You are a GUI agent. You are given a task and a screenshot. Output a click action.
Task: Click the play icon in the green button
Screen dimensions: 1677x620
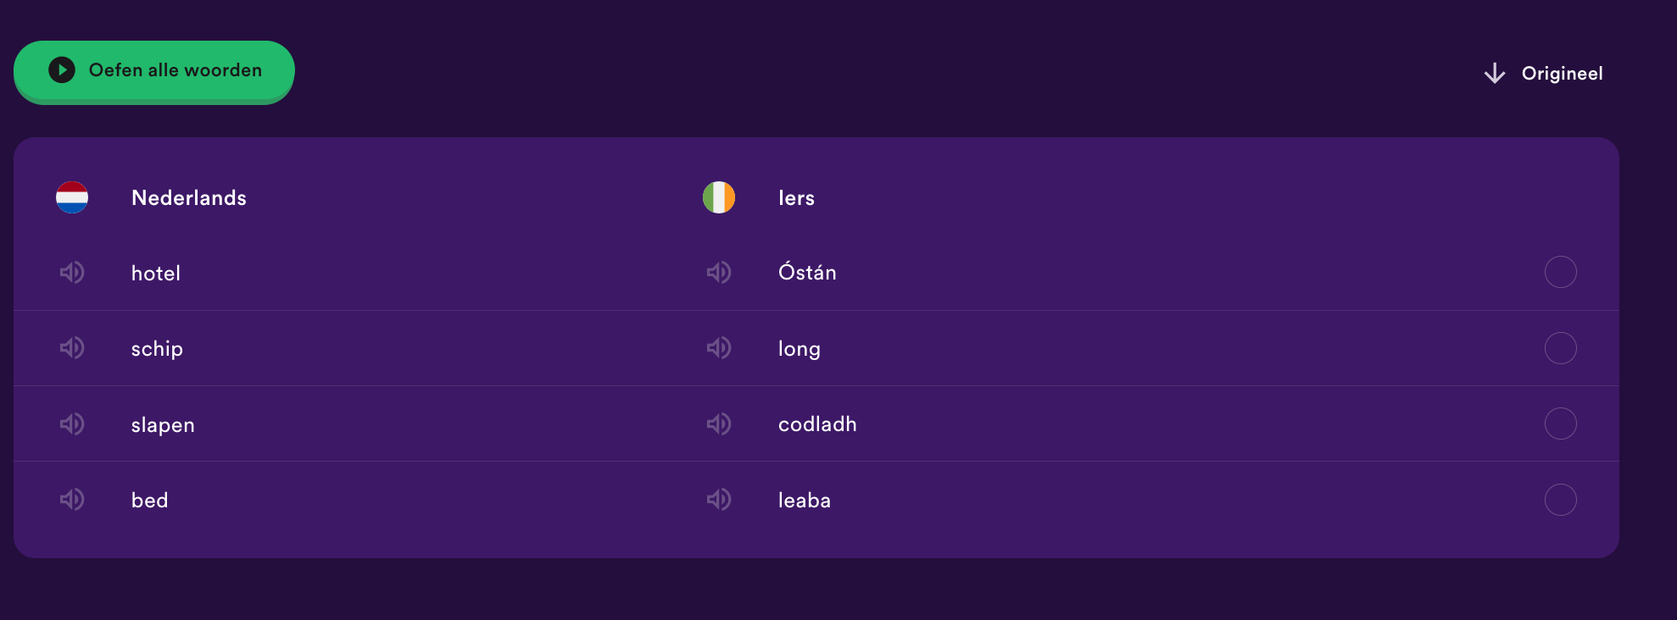(62, 69)
